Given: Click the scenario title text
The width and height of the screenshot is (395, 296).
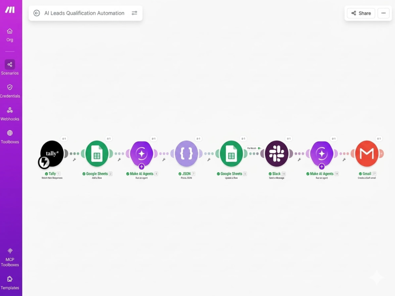Looking at the screenshot, I should 85,13.
